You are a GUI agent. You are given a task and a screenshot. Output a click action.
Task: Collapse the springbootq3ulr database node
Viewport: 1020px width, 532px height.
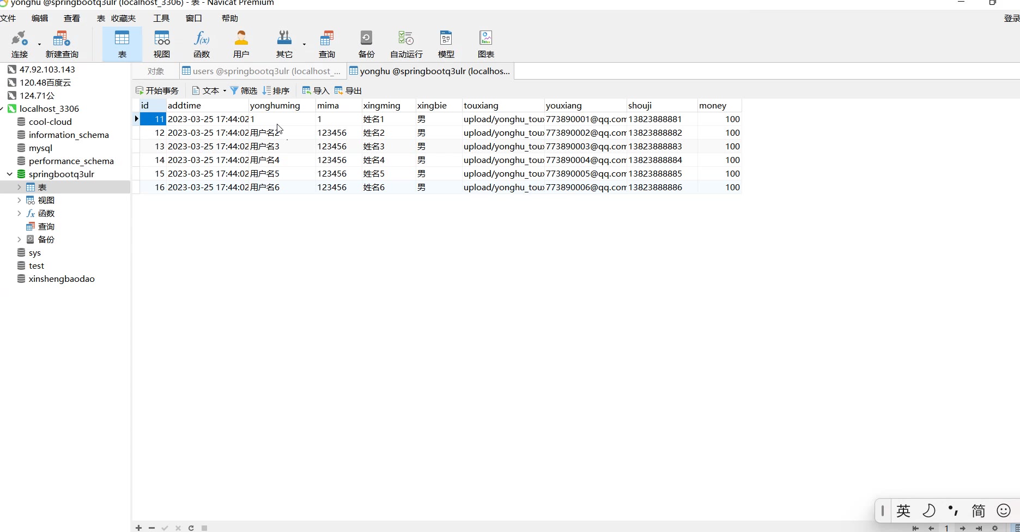(x=10, y=174)
